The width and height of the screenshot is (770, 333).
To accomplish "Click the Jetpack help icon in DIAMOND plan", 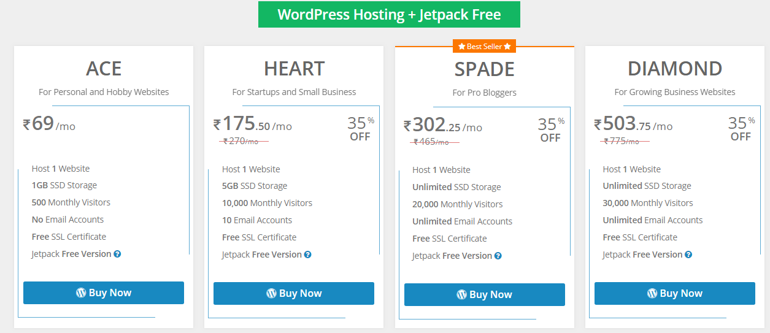I will (688, 255).
